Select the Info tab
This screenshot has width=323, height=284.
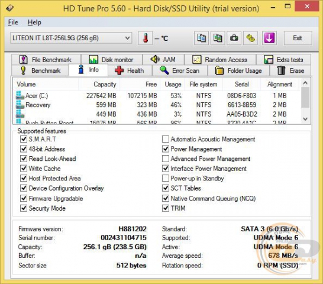coord(88,70)
